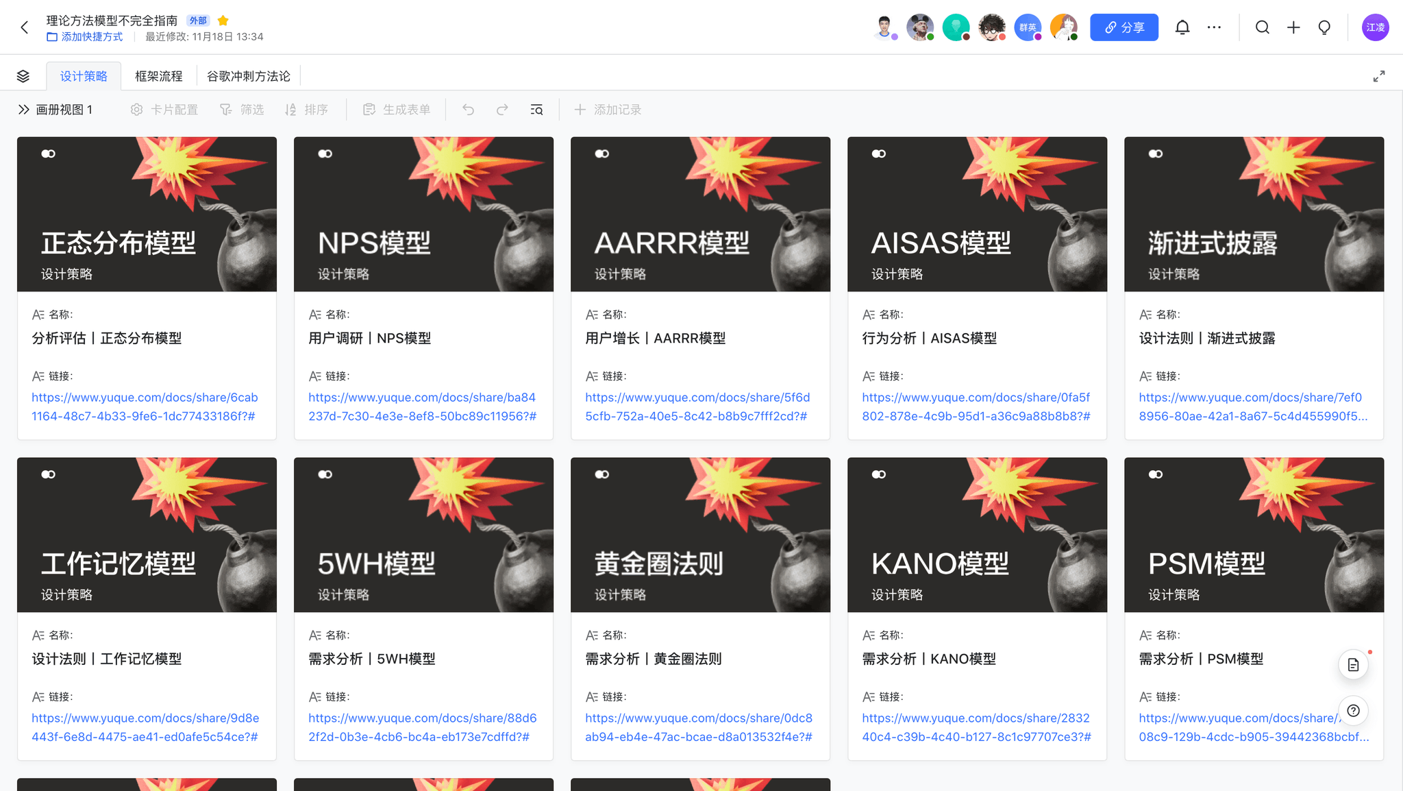Image resolution: width=1403 pixels, height=791 pixels.
Task: Click the first collaborator avatar with the purple dot
Action: coord(884,27)
